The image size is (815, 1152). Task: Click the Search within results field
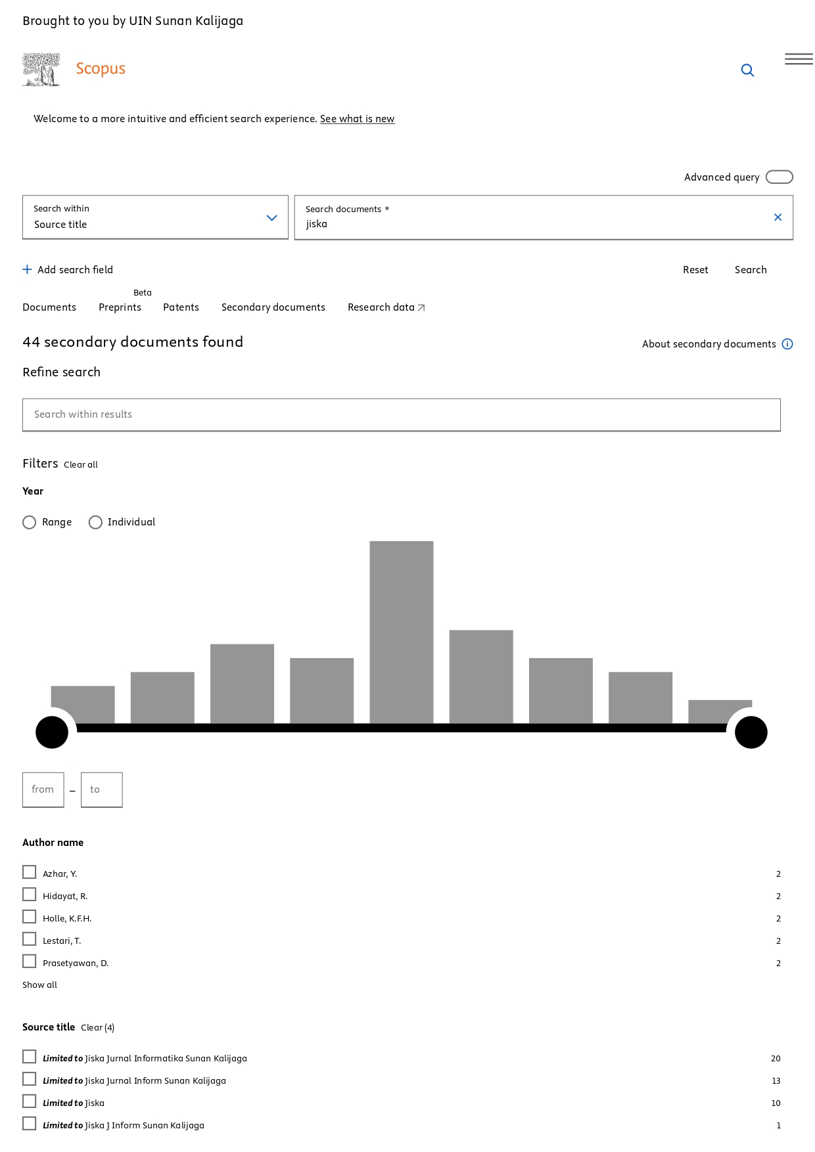[x=401, y=414]
